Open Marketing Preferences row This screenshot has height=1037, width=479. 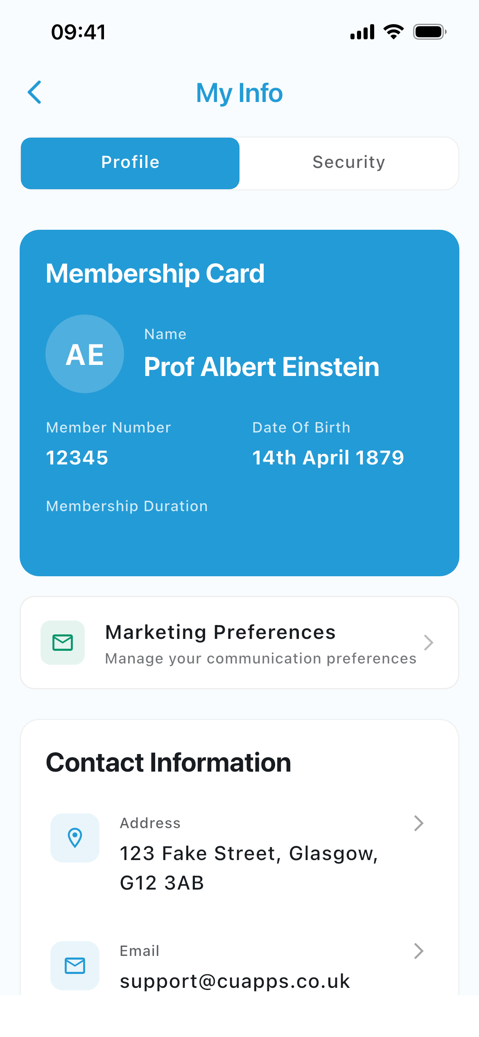pos(239,643)
